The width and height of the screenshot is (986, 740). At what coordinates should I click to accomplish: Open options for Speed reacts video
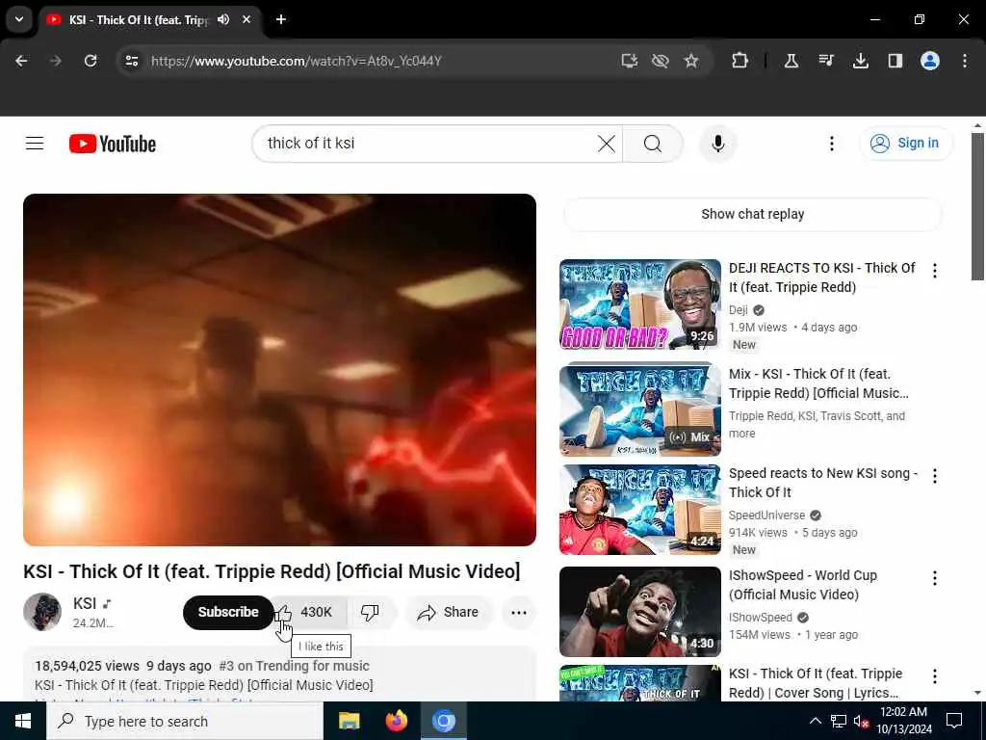(934, 476)
